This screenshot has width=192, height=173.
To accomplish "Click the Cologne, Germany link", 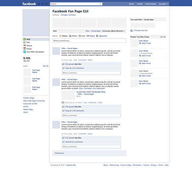I will [x=68, y=15].
